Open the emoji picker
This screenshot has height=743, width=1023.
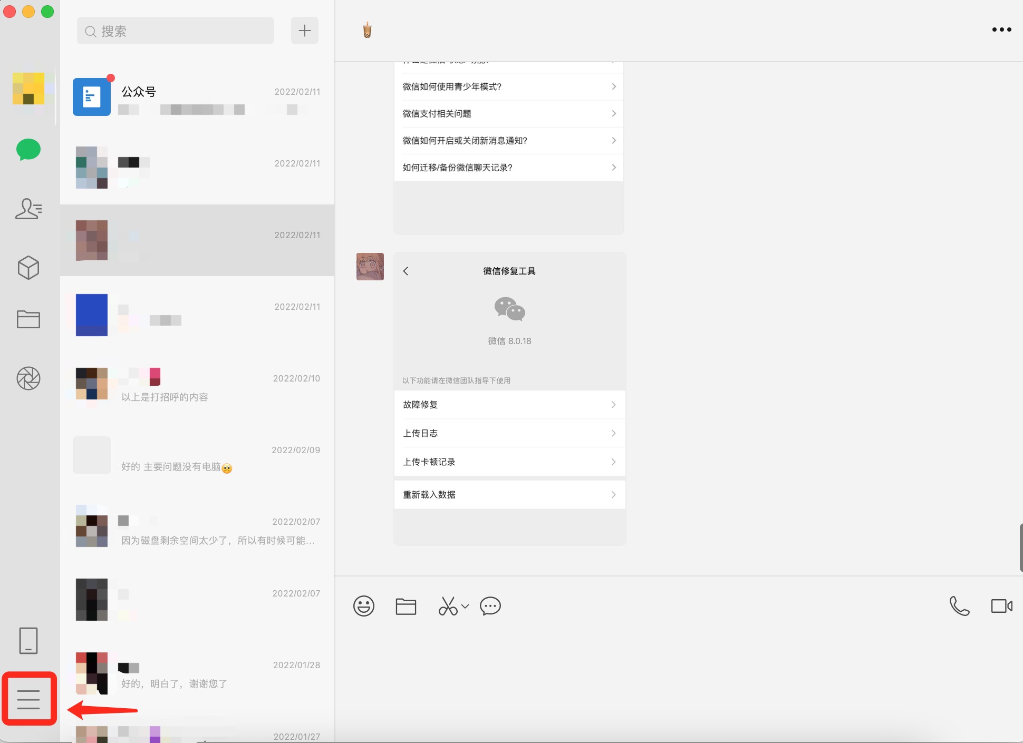click(x=364, y=606)
